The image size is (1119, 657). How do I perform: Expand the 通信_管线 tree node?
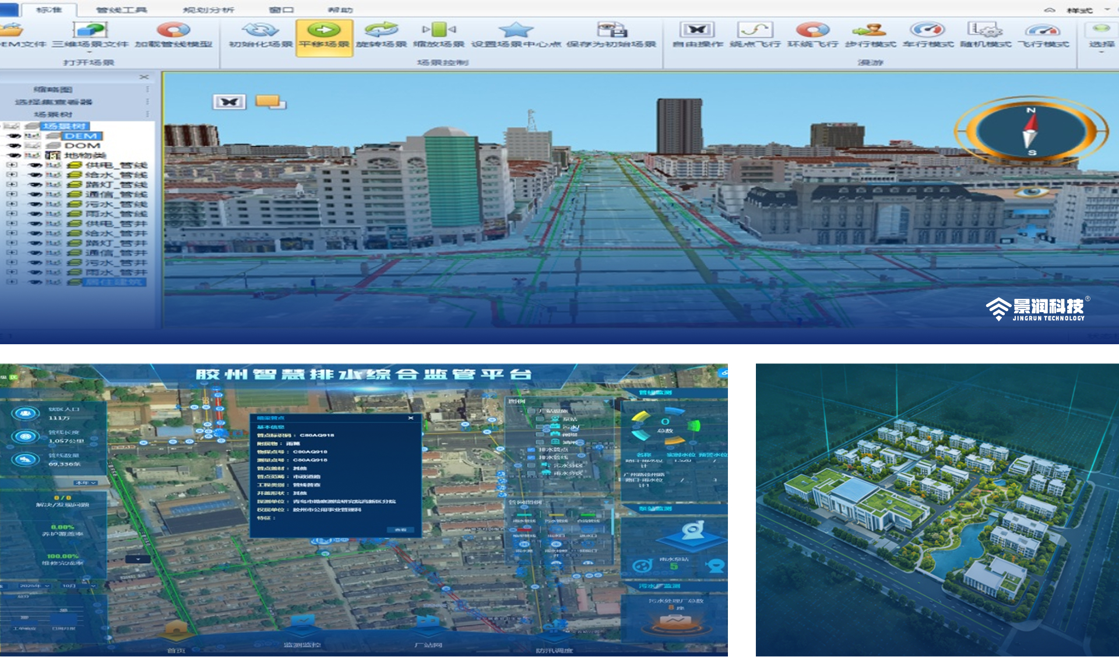point(11,195)
